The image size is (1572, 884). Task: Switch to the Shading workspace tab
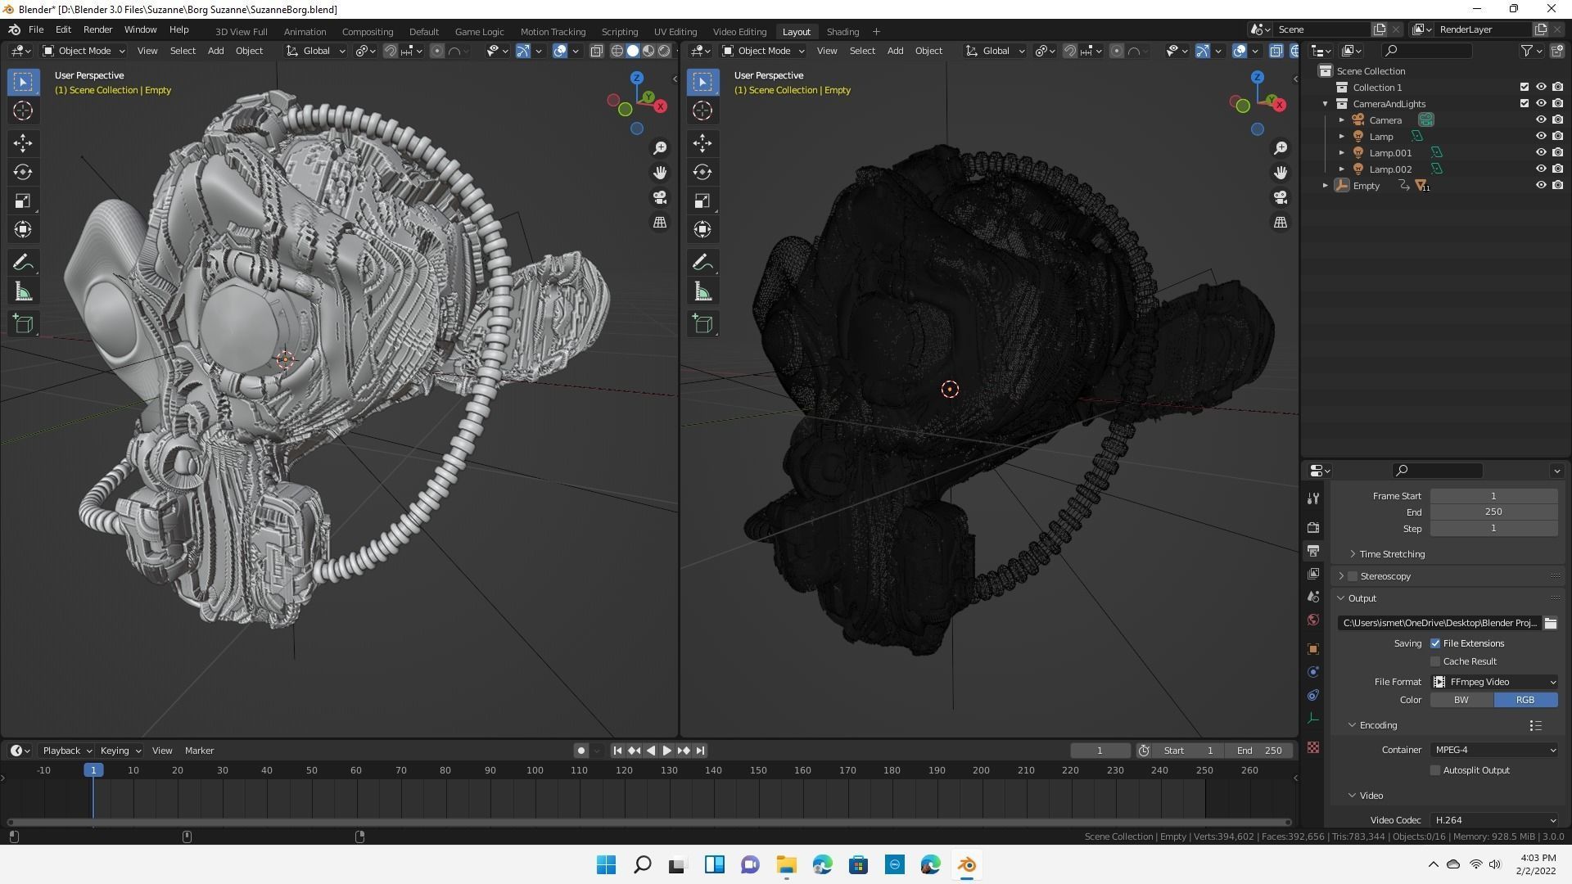click(842, 32)
